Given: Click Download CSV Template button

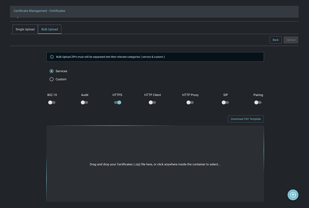Looking at the screenshot, I should point(246,119).
